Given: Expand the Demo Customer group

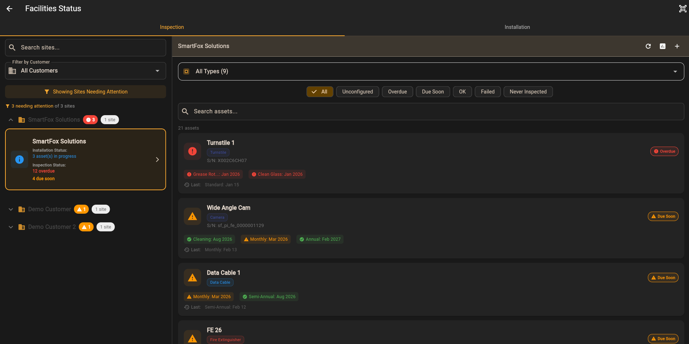Looking at the screenshot, I should 11,209.
